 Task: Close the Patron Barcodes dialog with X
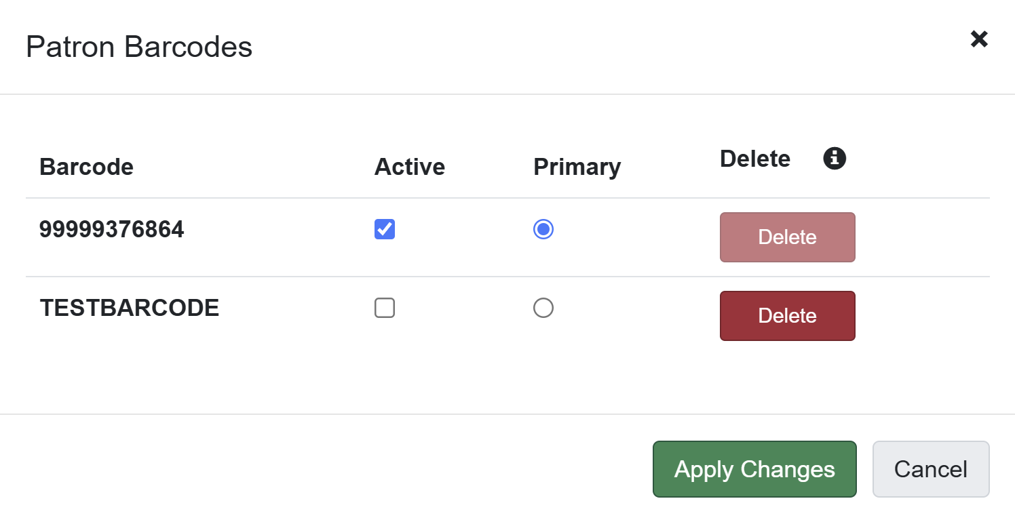978,39
